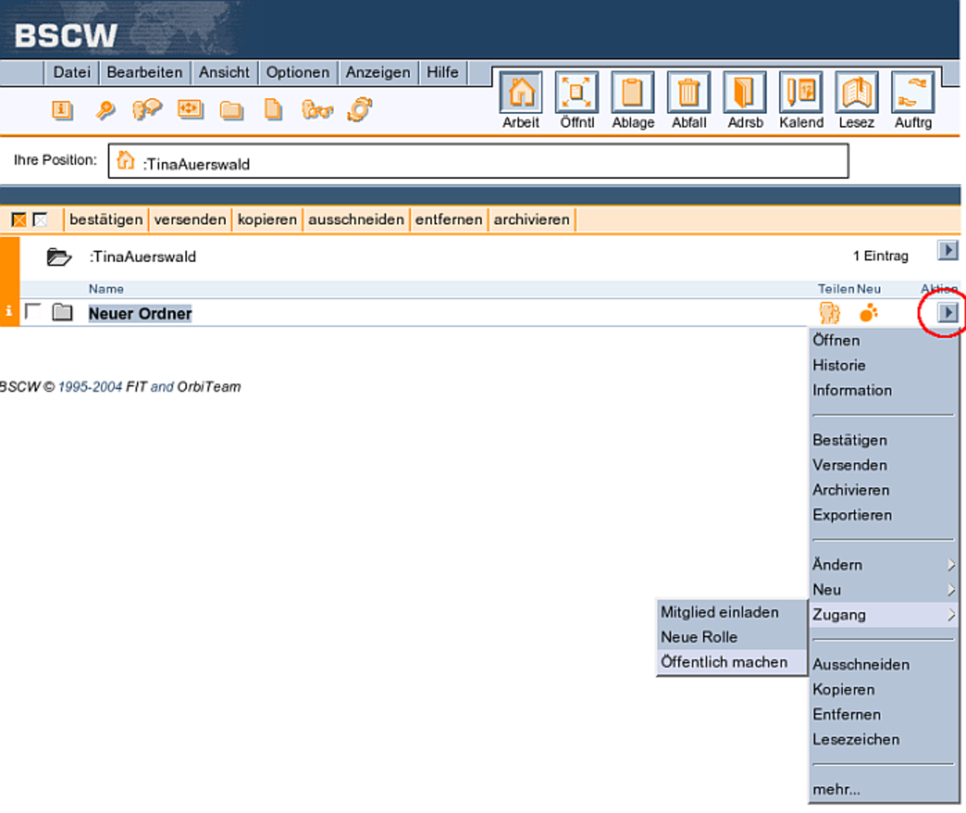
Task: Click the Name column header
Action: point(106,289)
